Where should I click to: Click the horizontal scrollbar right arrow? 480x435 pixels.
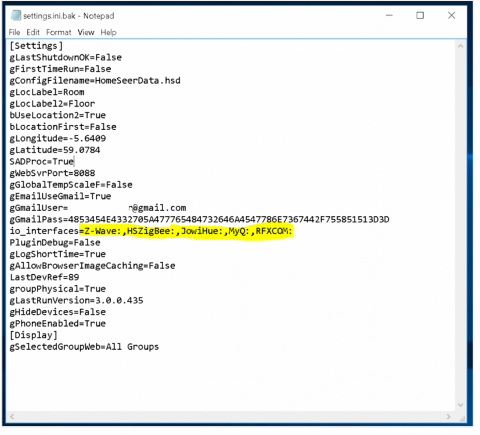click(x=449, y=416)
